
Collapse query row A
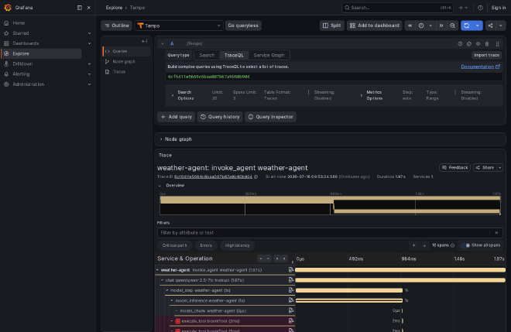tap(163, 43)
